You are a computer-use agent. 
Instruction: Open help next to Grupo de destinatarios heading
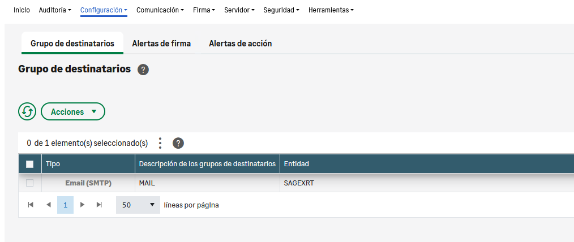[143, 70]
